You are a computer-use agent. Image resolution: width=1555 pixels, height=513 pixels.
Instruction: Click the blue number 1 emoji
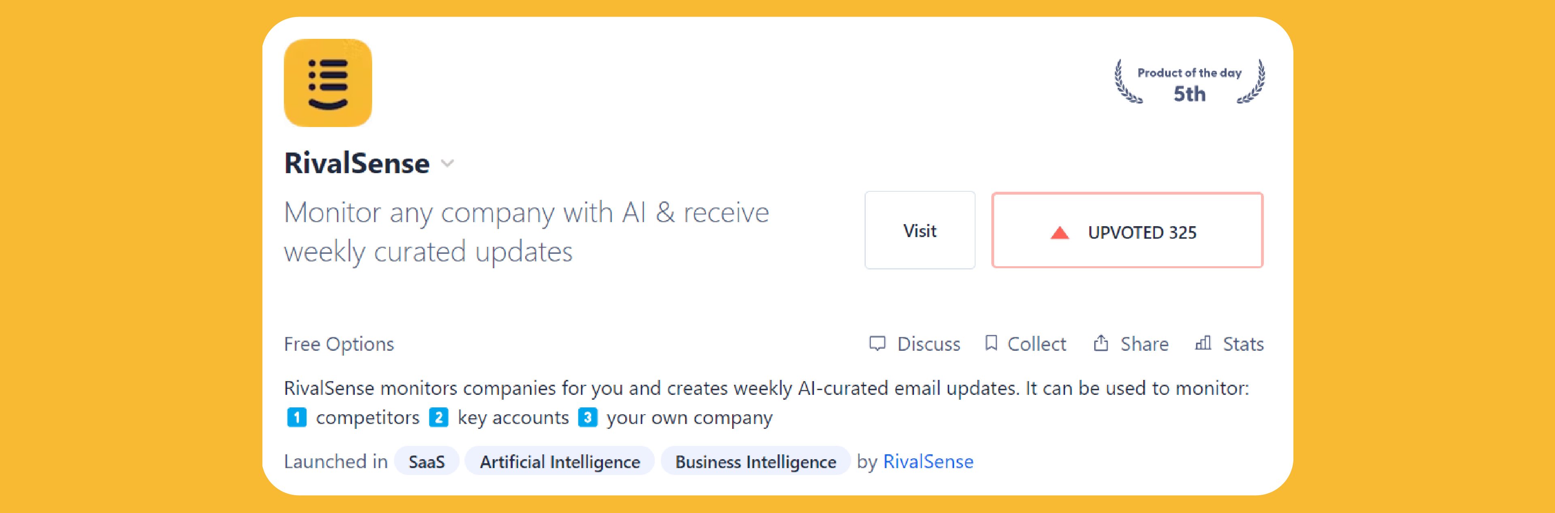coord(296,417)
